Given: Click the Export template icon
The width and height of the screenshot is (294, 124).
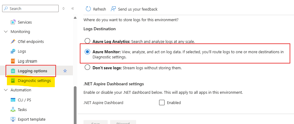Looking at the screenshot, I should 13,119.
